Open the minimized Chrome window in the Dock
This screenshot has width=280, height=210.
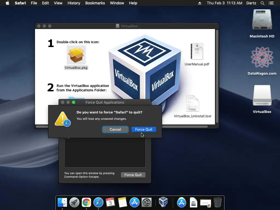(x=206, y=203)
